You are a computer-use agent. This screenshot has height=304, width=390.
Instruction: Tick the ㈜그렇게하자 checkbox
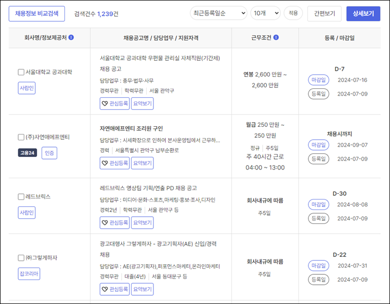point(21,258)
